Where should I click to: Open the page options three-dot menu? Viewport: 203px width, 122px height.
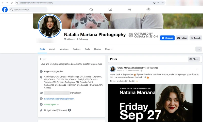199,49
